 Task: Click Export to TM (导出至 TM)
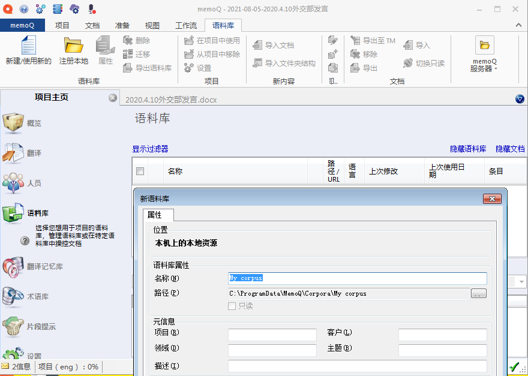[x=373, y=40]
